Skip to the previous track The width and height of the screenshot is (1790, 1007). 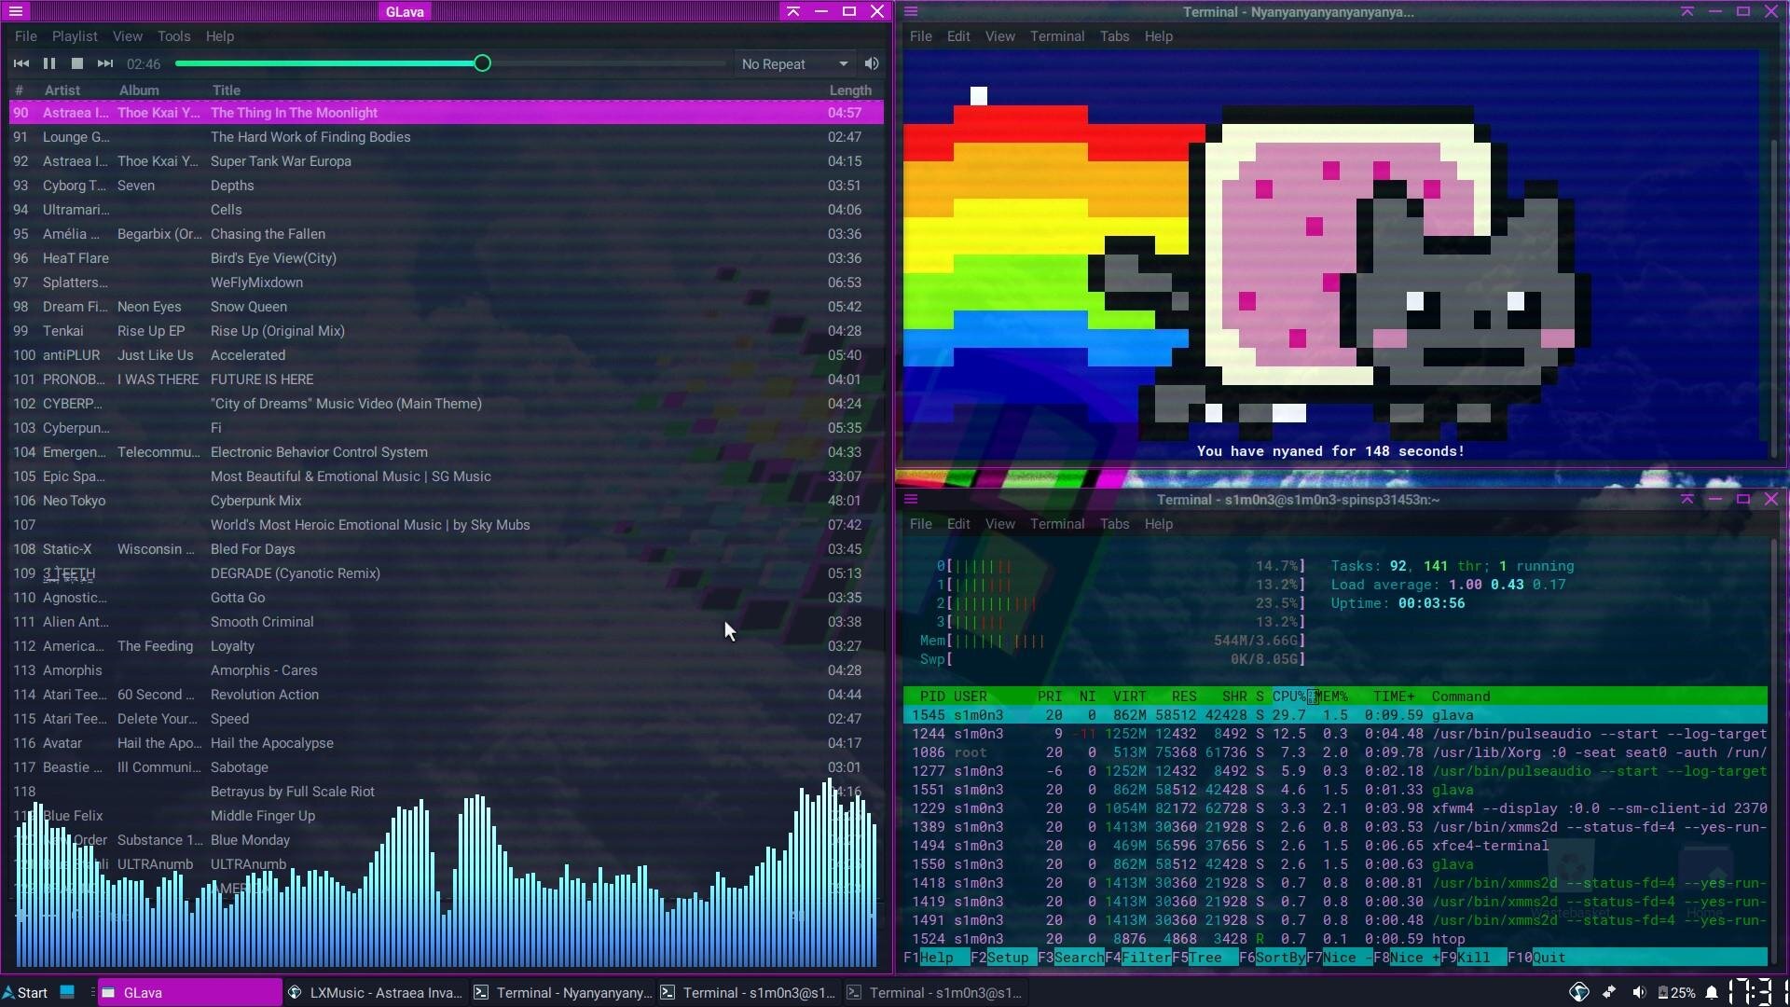[21, 63]
